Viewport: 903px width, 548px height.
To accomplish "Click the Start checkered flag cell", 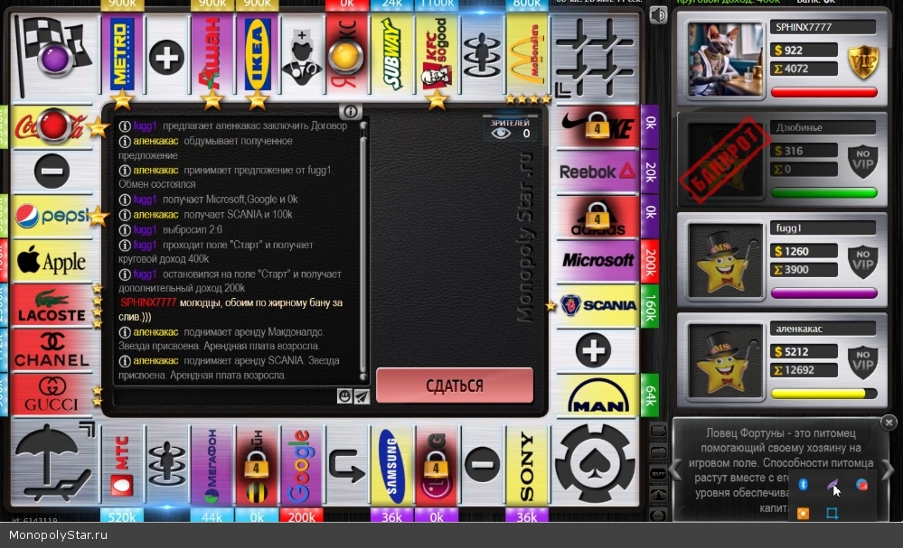I will (54, 56).
